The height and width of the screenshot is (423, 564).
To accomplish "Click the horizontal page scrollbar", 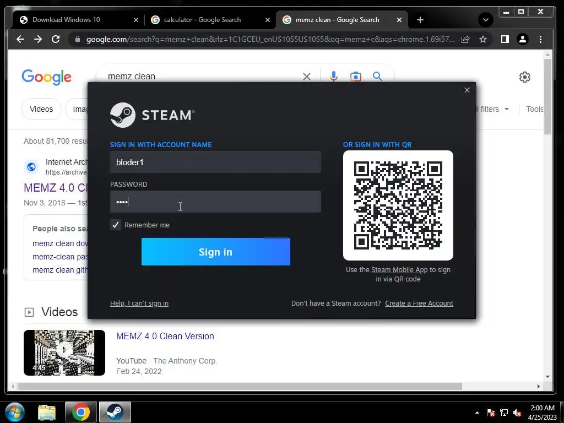I will click(x=240, y=386).
